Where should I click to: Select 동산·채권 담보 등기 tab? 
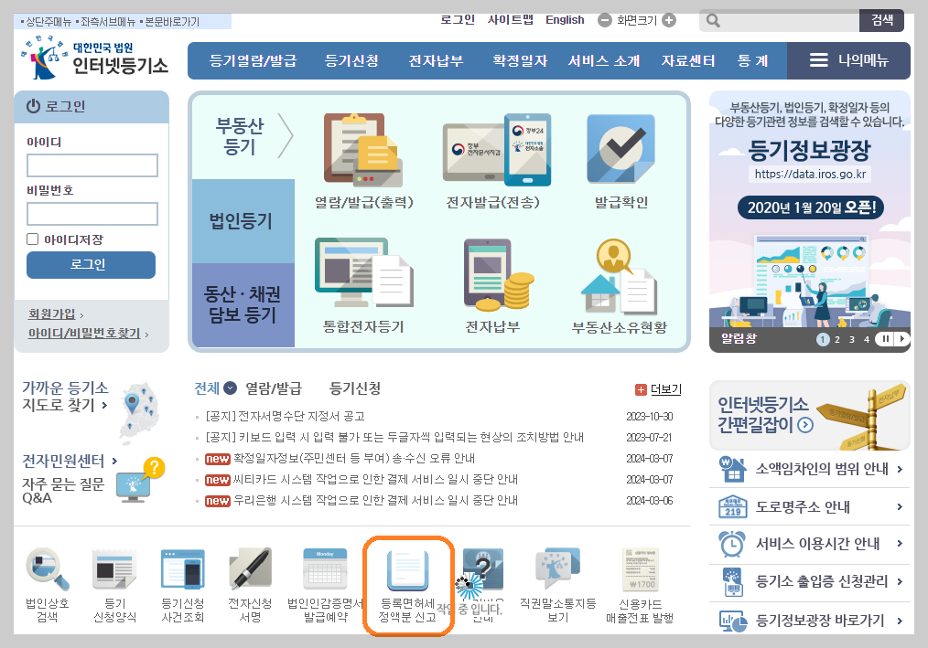[243, 304]
